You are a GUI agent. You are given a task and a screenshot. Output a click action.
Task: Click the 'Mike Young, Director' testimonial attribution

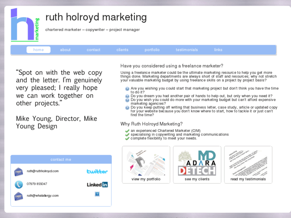tap(56, 122)
